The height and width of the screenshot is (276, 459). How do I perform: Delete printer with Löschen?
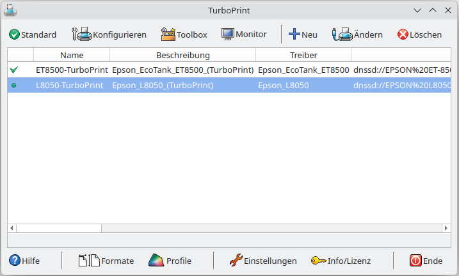(x=419, y=34)
